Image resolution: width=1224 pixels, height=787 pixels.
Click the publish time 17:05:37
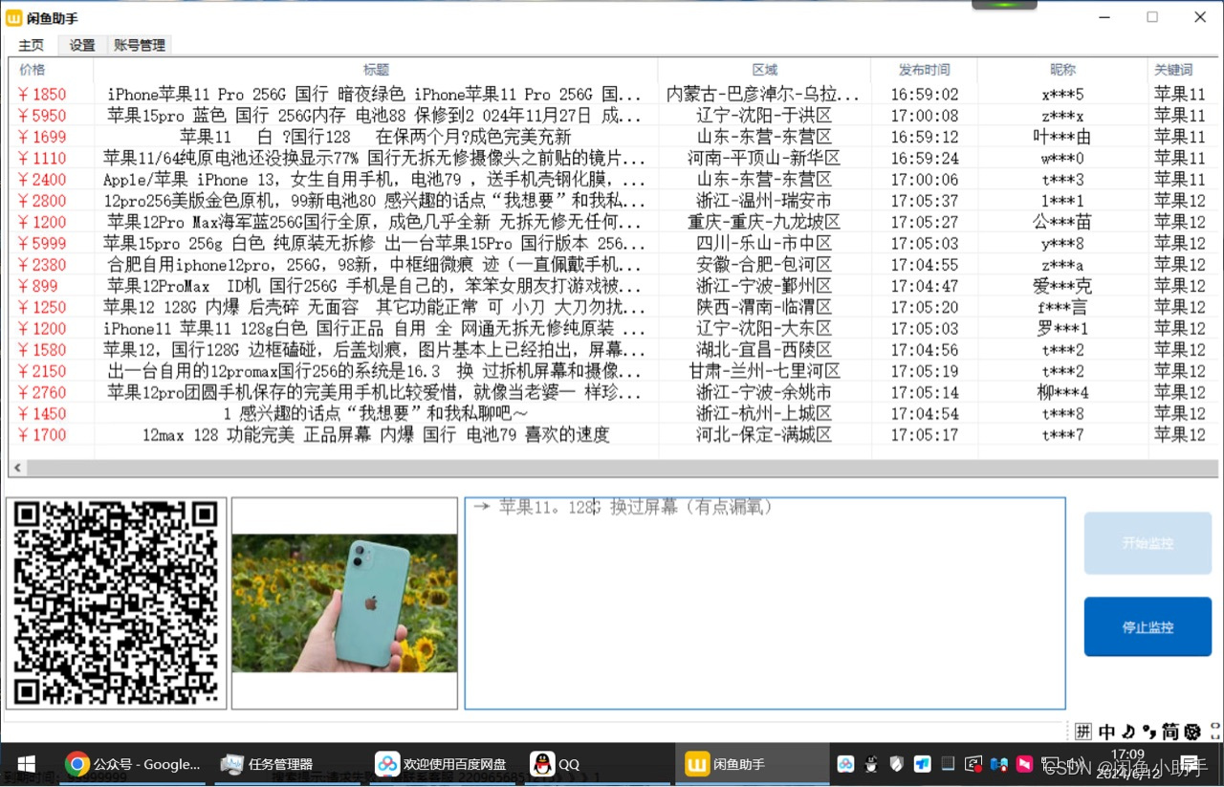pos(924,201)
